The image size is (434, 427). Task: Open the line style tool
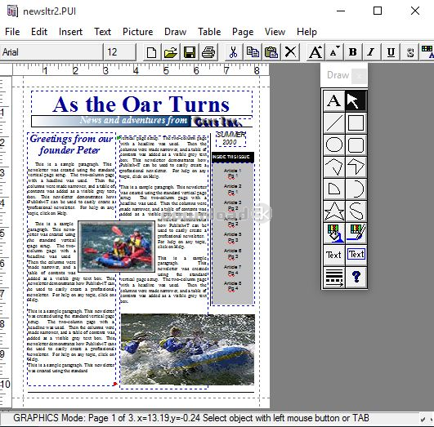click(334, 278)
